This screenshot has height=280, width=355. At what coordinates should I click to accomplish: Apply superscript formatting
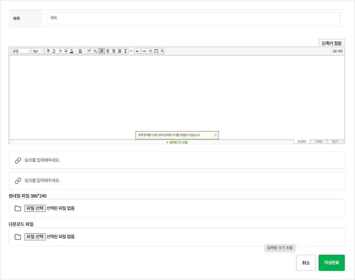[x=89, y=51]
